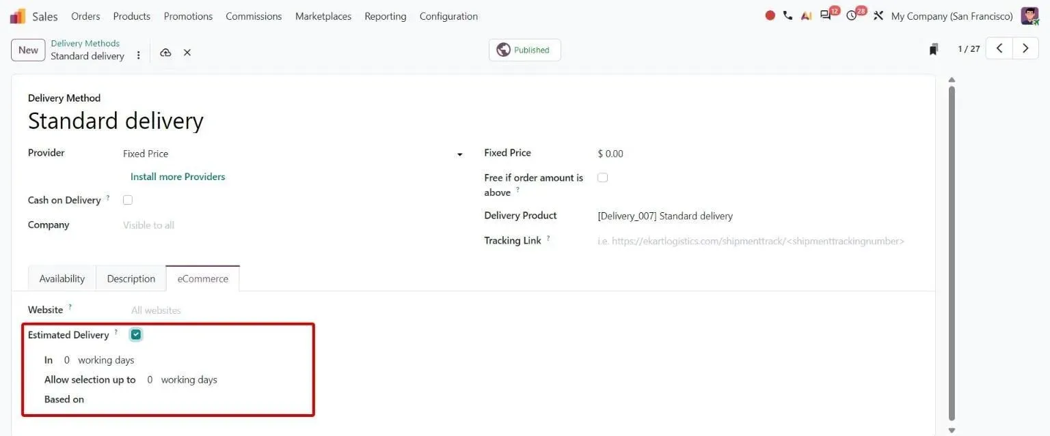Screen dimensions: 1050x436
Task: Uncheck the Estimated Delivery checkbox
Action: pyautogui.click(x=136, y=334)
